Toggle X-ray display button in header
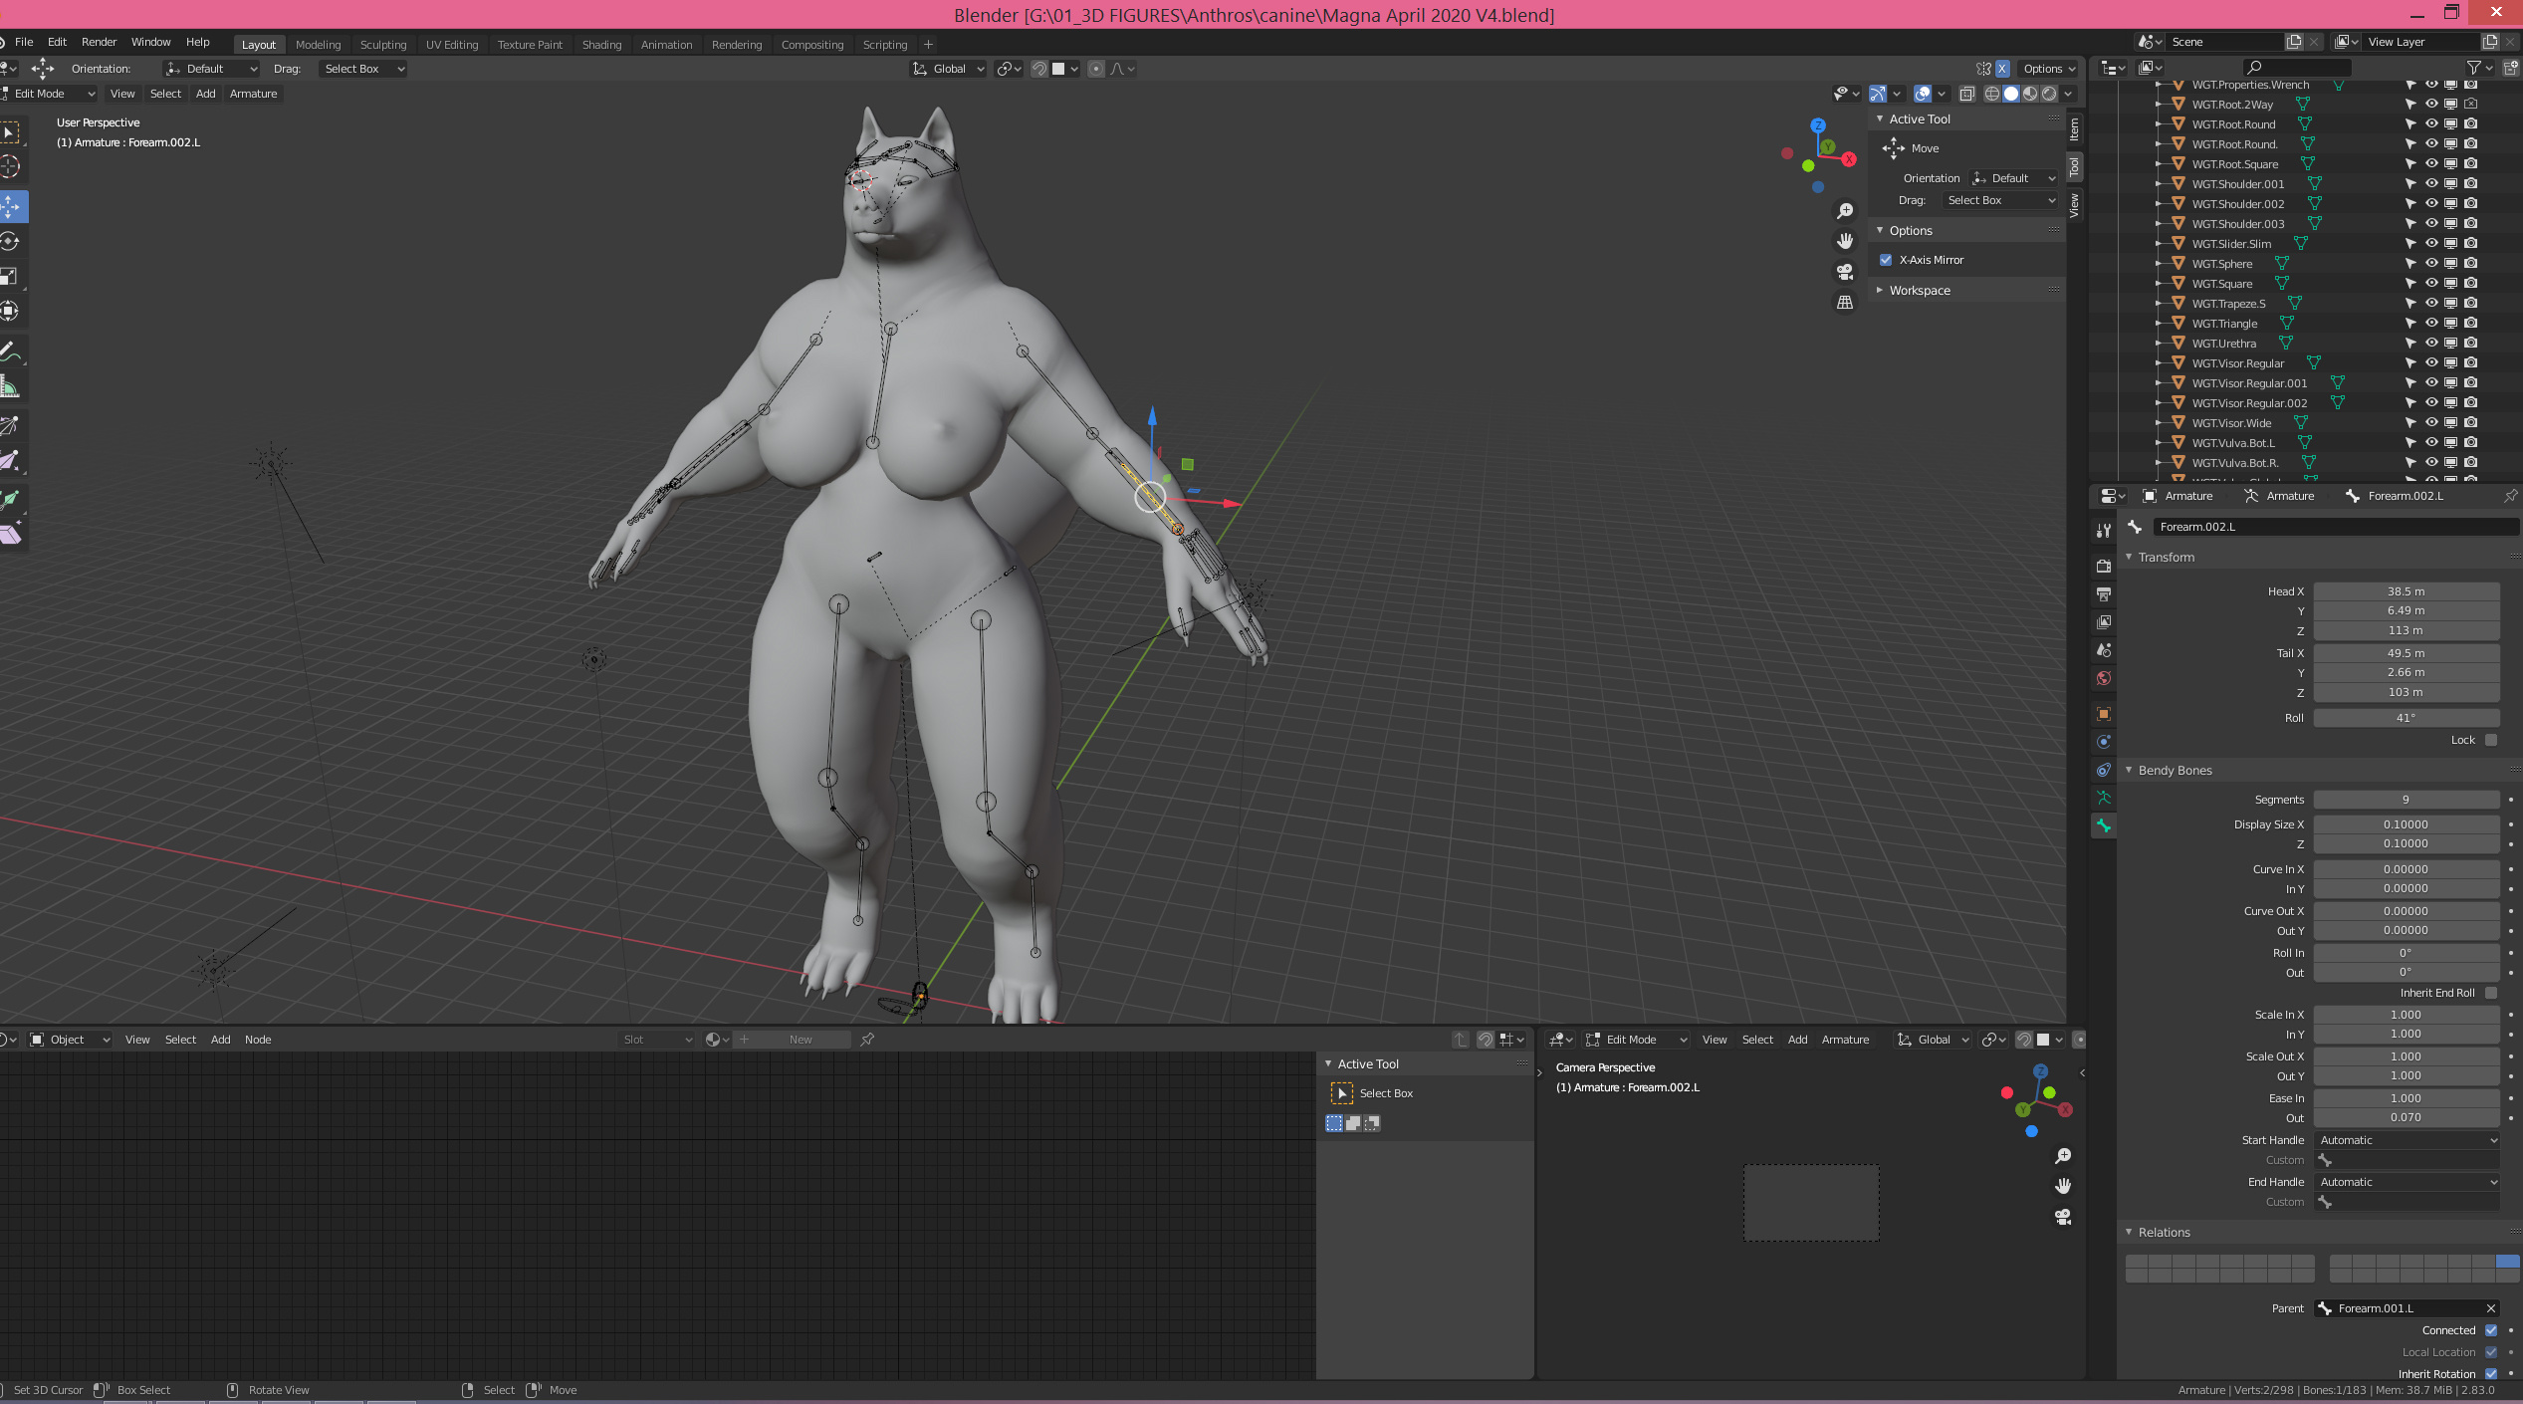2523x1404 pixels. 1966,94
